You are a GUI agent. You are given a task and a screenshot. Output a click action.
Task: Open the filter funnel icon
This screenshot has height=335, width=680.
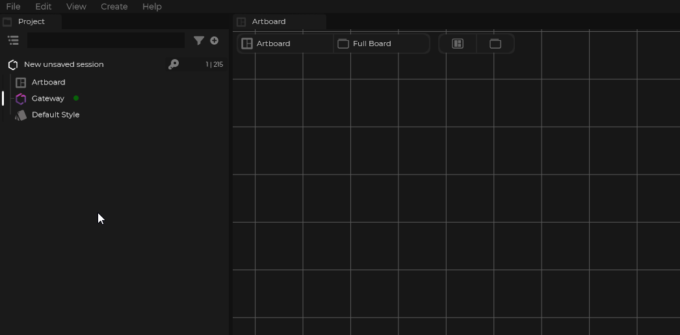pyautogui.click(x=199, y=40)
